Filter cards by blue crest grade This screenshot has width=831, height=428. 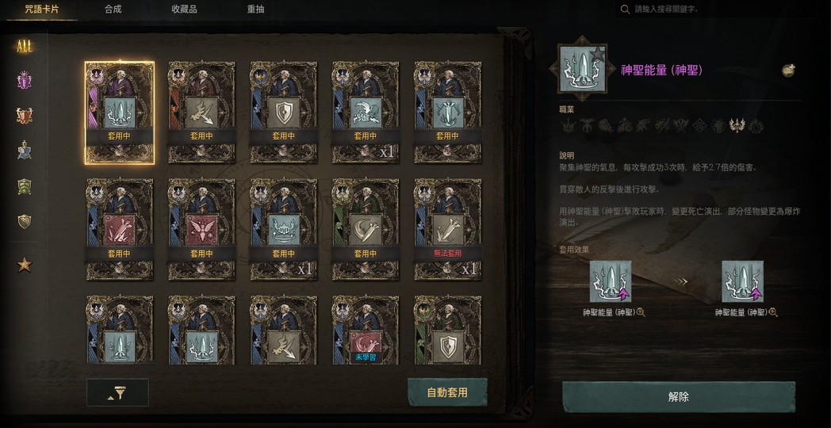(25, 151)
